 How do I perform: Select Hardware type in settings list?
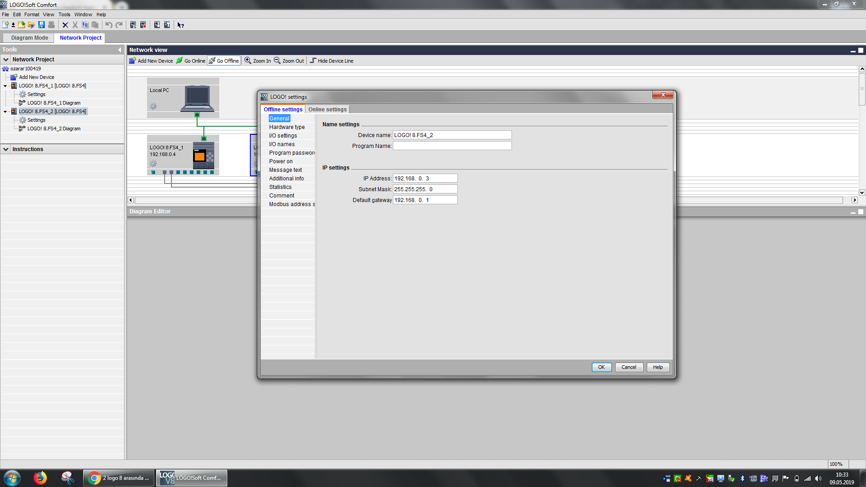tap(287, 127)
